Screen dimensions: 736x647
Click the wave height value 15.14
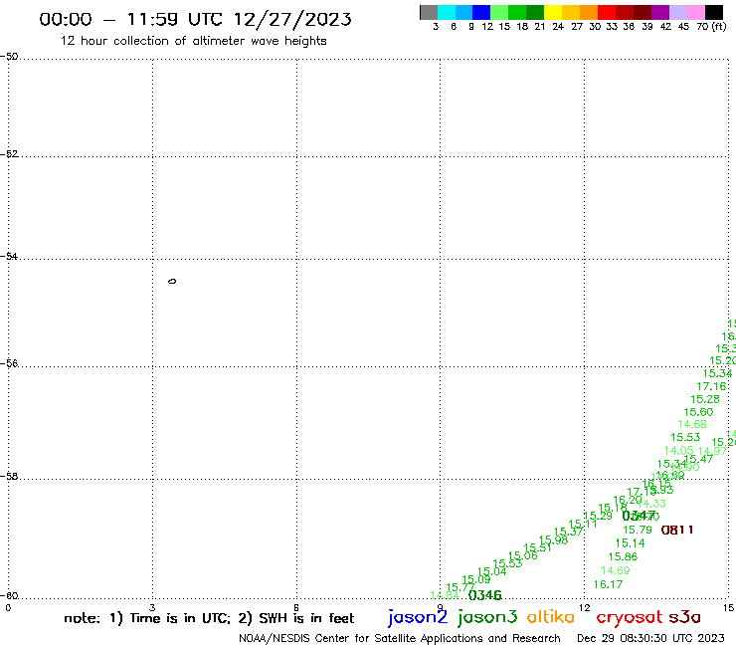(x=630, y=543)
